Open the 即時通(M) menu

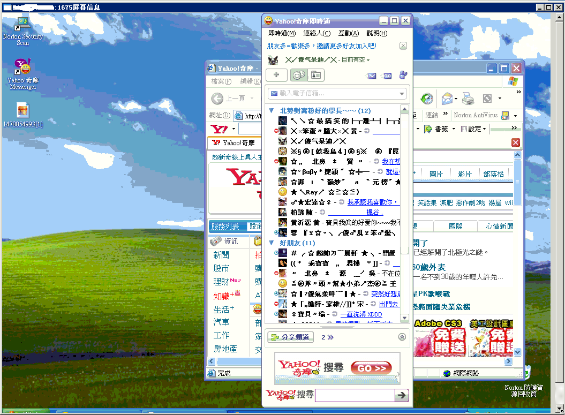(282, 33)
